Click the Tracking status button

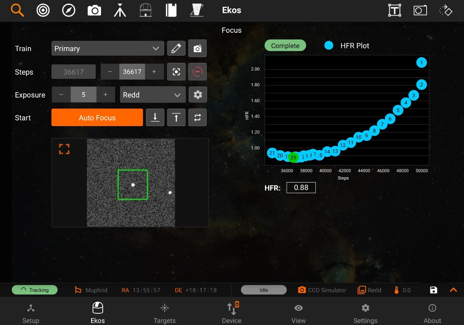click(x=35, y=290)
